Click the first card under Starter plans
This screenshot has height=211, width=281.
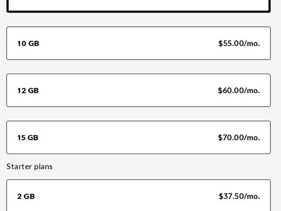(138, 195)
